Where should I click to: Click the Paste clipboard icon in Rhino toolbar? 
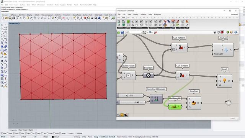[x=28, y=18]
